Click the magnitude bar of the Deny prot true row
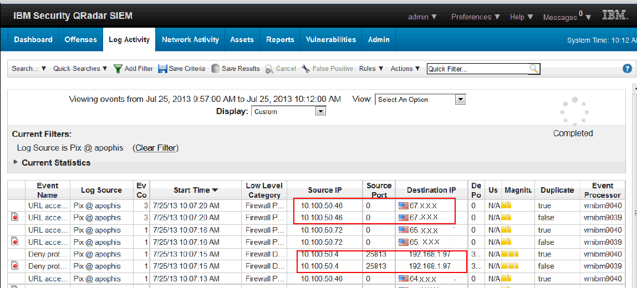637x288 pixels. click(510, 254)
